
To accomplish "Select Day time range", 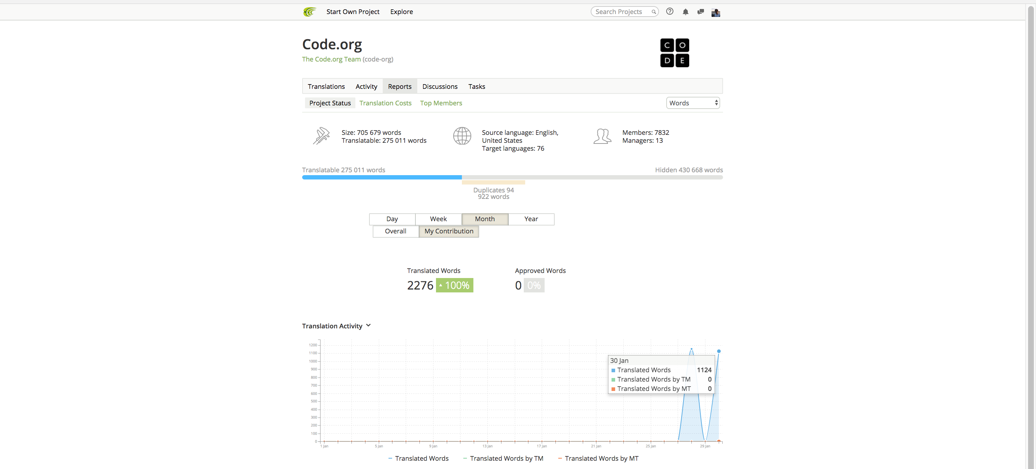I will coord(392,219).
